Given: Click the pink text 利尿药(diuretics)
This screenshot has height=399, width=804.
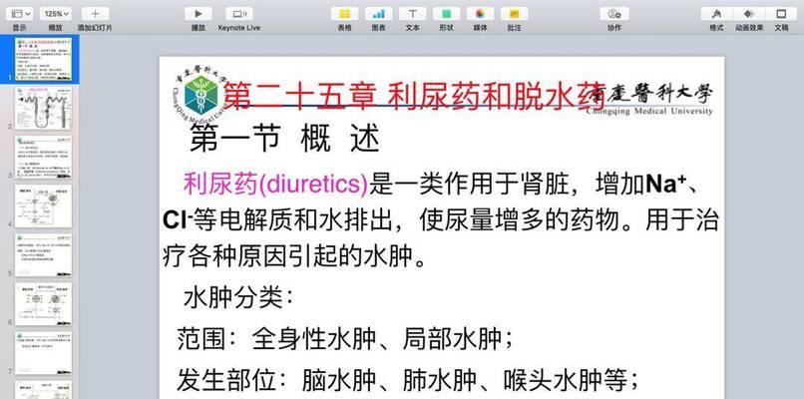Looking at the screenshot, I should [276, 185].
